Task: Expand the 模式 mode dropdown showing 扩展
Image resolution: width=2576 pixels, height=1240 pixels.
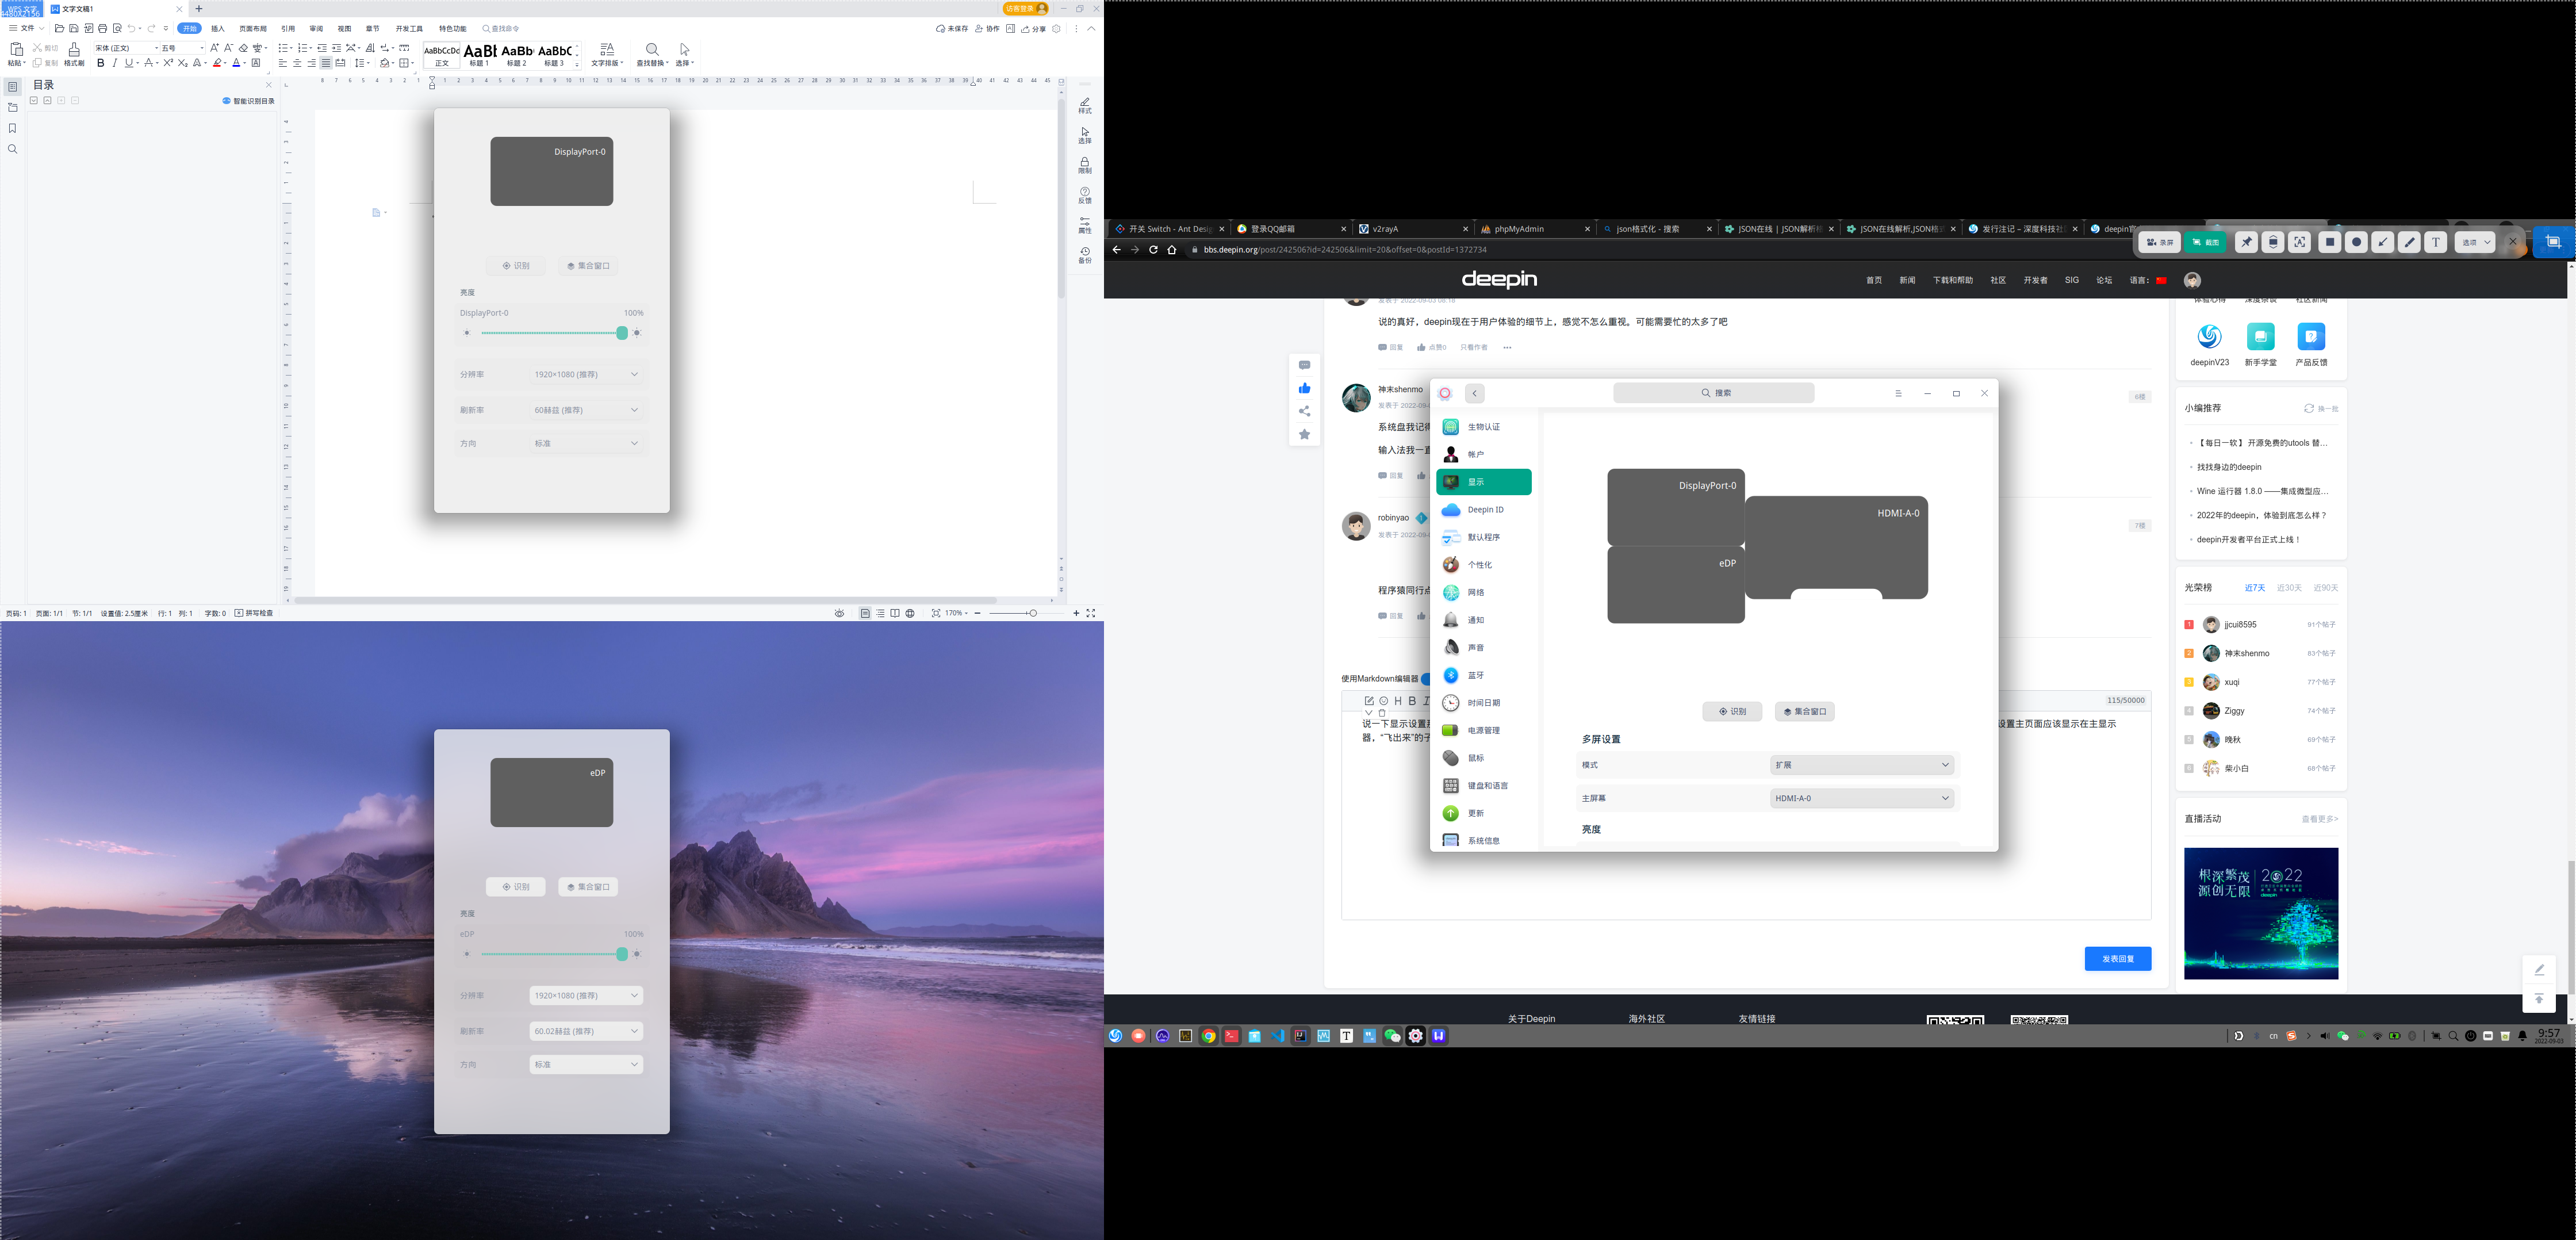Action: 1861,765
